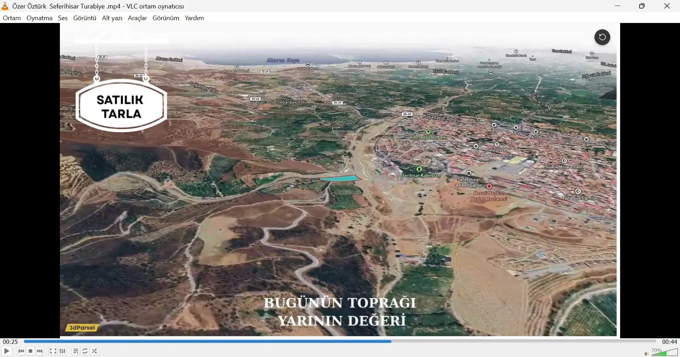Open extended settings and effects
Screen dimensions: 680x357
pos(62,351)
